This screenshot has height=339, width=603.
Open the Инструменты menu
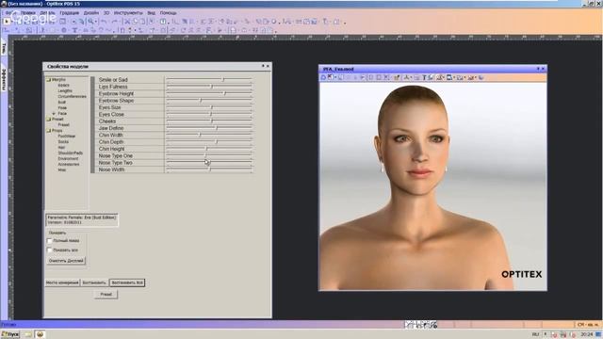click(x=128, y=12)
